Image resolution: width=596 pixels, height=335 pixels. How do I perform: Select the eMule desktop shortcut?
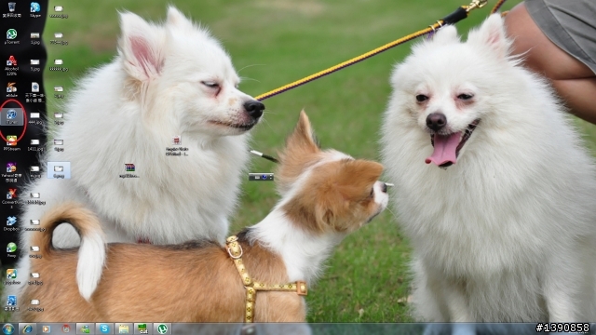pos(12,90)
